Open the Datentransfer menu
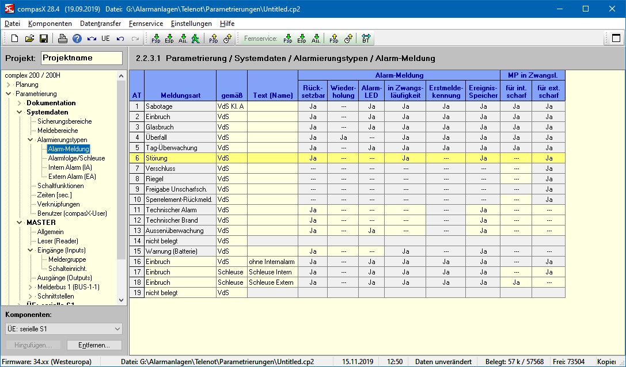This screenshot has width=626, height=367. 100,24
